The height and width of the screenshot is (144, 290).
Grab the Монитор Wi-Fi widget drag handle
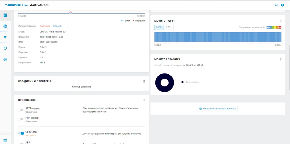(x=281, y=21)
